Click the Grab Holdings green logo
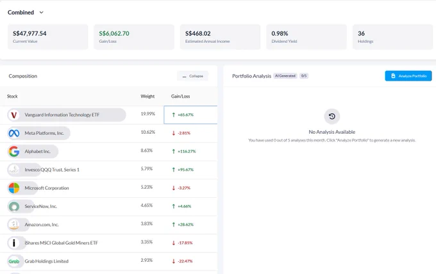The width and height of the screenshot is (436, 274). 13,261
